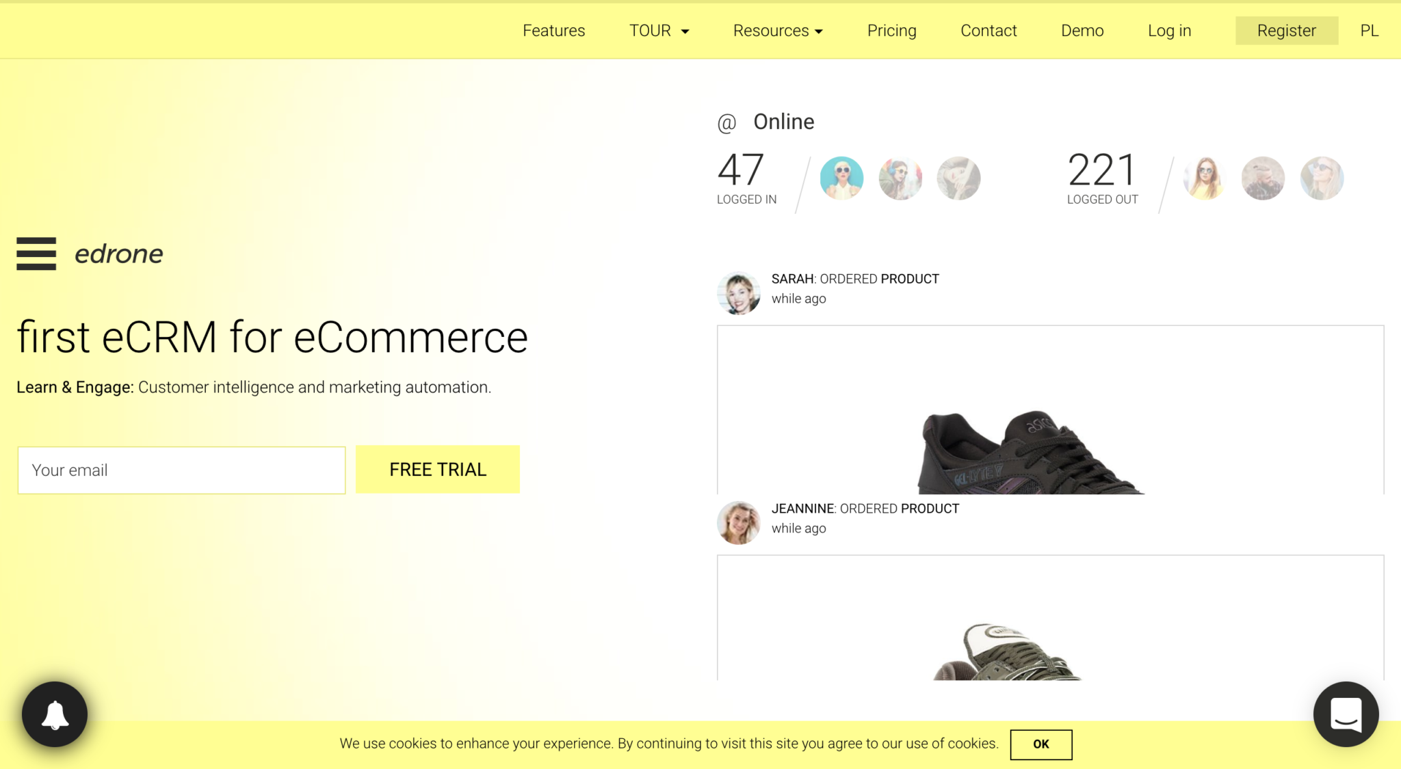Click the Your email input field
This screenshot has height=769, width=1401.
click(x=181, y=470)
